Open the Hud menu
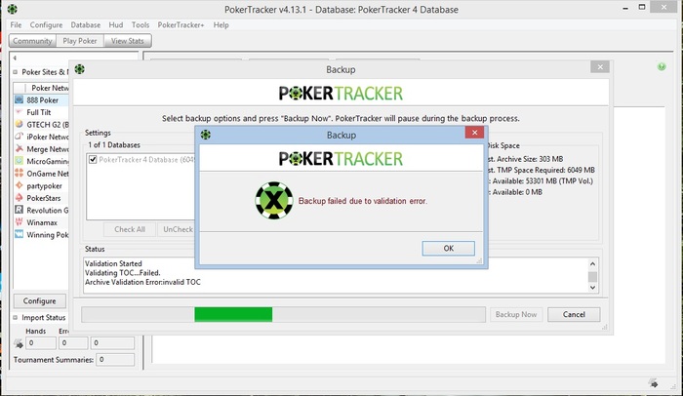 (116, 24)
